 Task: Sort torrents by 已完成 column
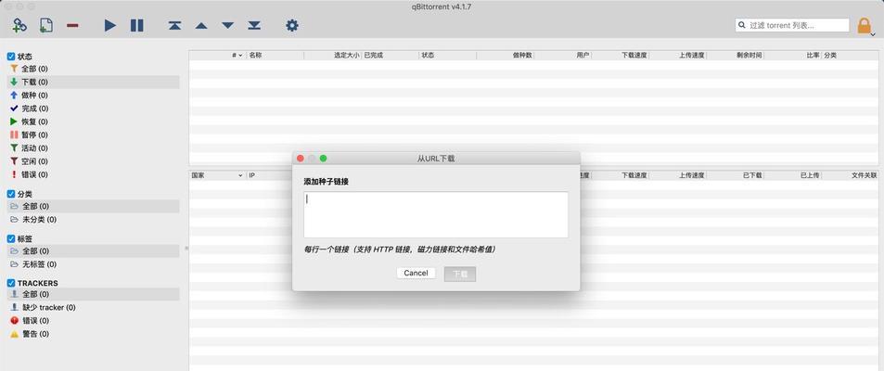point(391,56)
